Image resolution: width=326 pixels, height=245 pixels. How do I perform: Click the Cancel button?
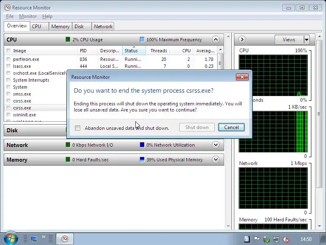pos(231,127)
